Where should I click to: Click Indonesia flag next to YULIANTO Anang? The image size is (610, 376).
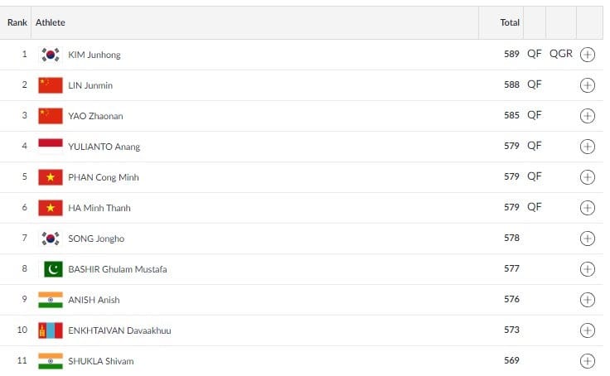(x=51, y=147)
